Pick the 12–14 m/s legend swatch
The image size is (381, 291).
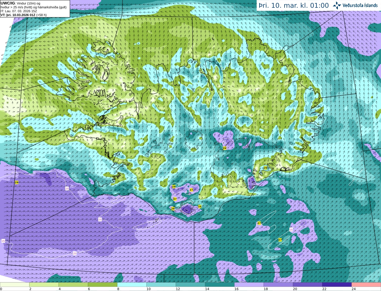click(190, 285)
